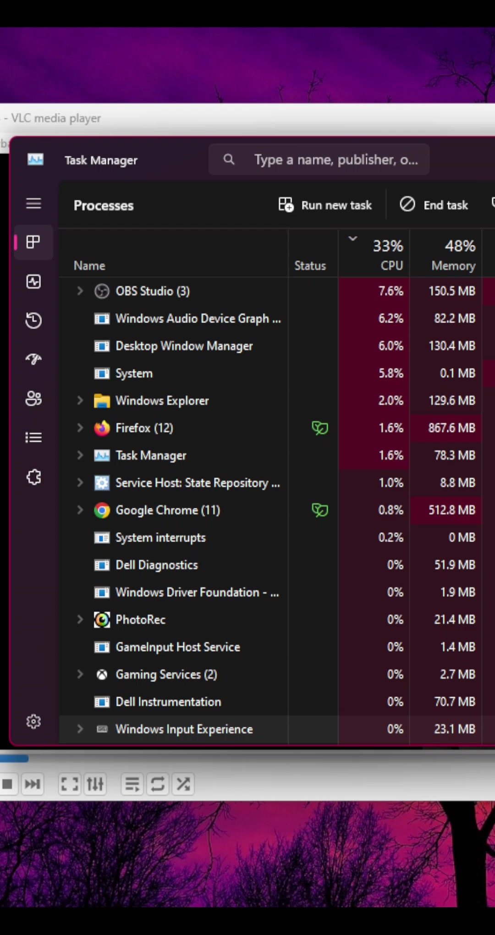The width and height of the screenshot is (495, 935).
Task: Expand the PhotoRec process row
Action: pyautogui.click(x=80, y=620)
